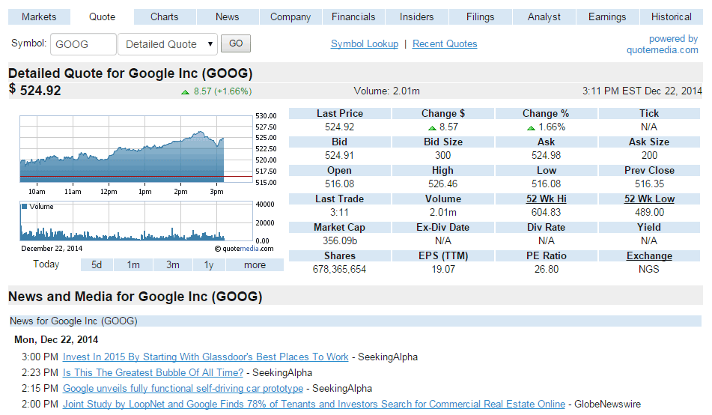Open the Financials tab
The width and height of the screenshot is (712, 415).
point(353,16)
